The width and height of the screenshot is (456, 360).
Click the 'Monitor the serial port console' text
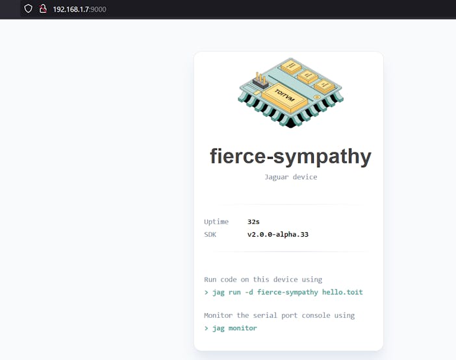coord(279,315)
